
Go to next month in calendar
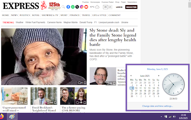(x=159, y=76)
